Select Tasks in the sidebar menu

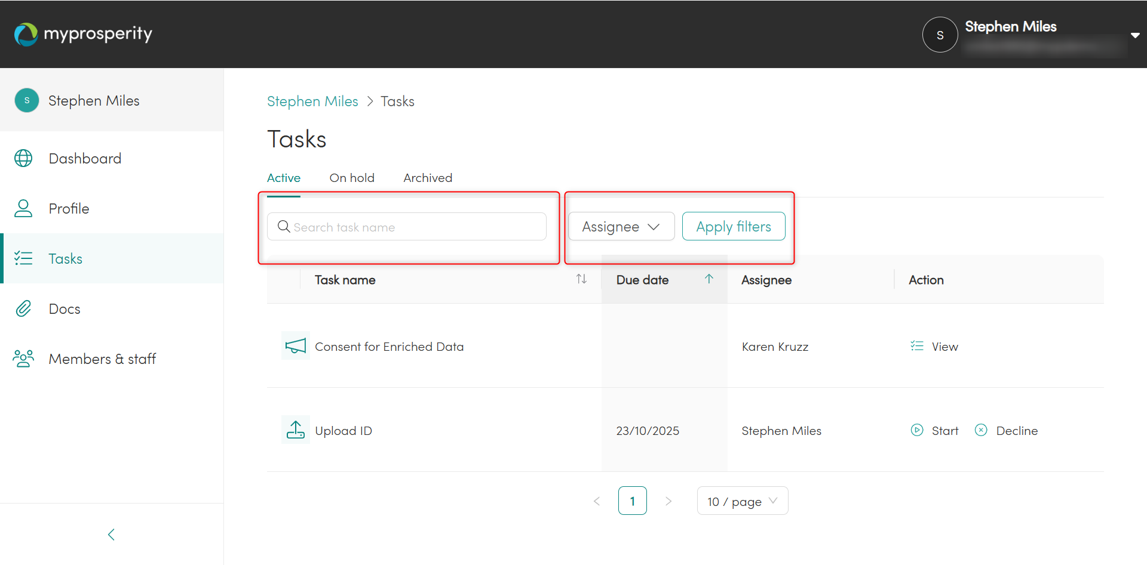112,258
